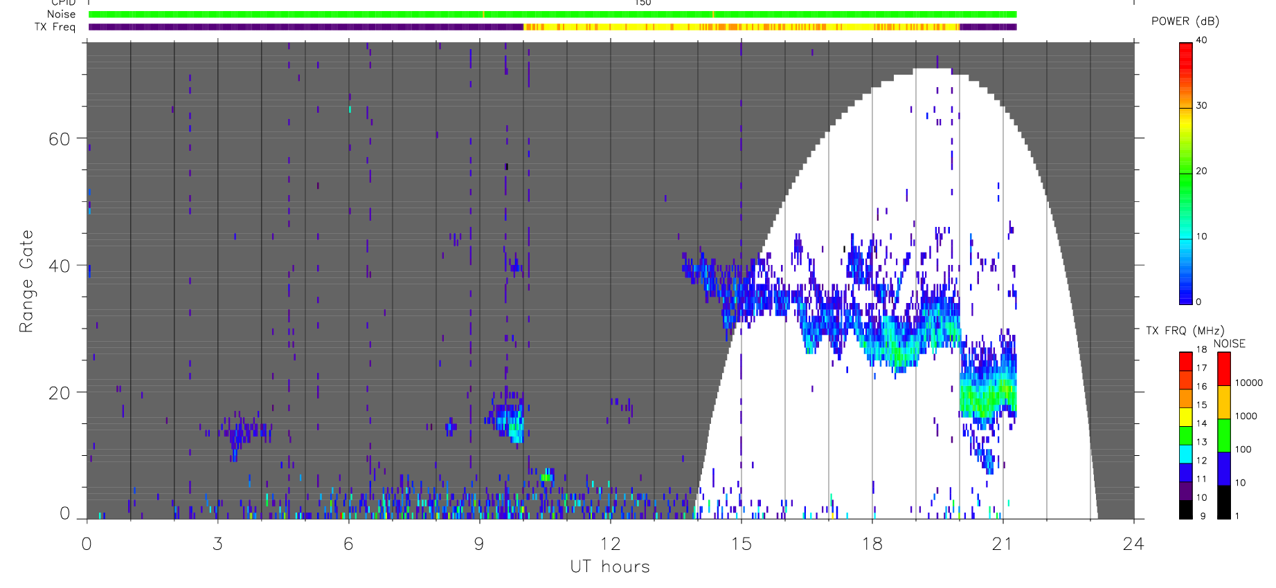Click the TX FRQ frequency color bar
Image resolution: width=1276 pixels, height=588 pixels.
coord(1185,435)
